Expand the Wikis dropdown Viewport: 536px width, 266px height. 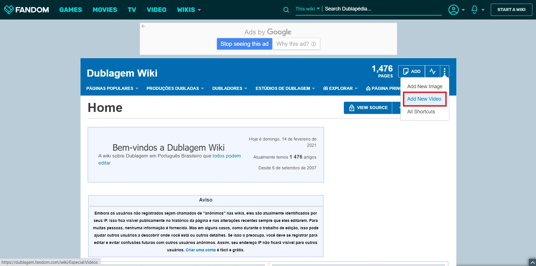point(189,10)
